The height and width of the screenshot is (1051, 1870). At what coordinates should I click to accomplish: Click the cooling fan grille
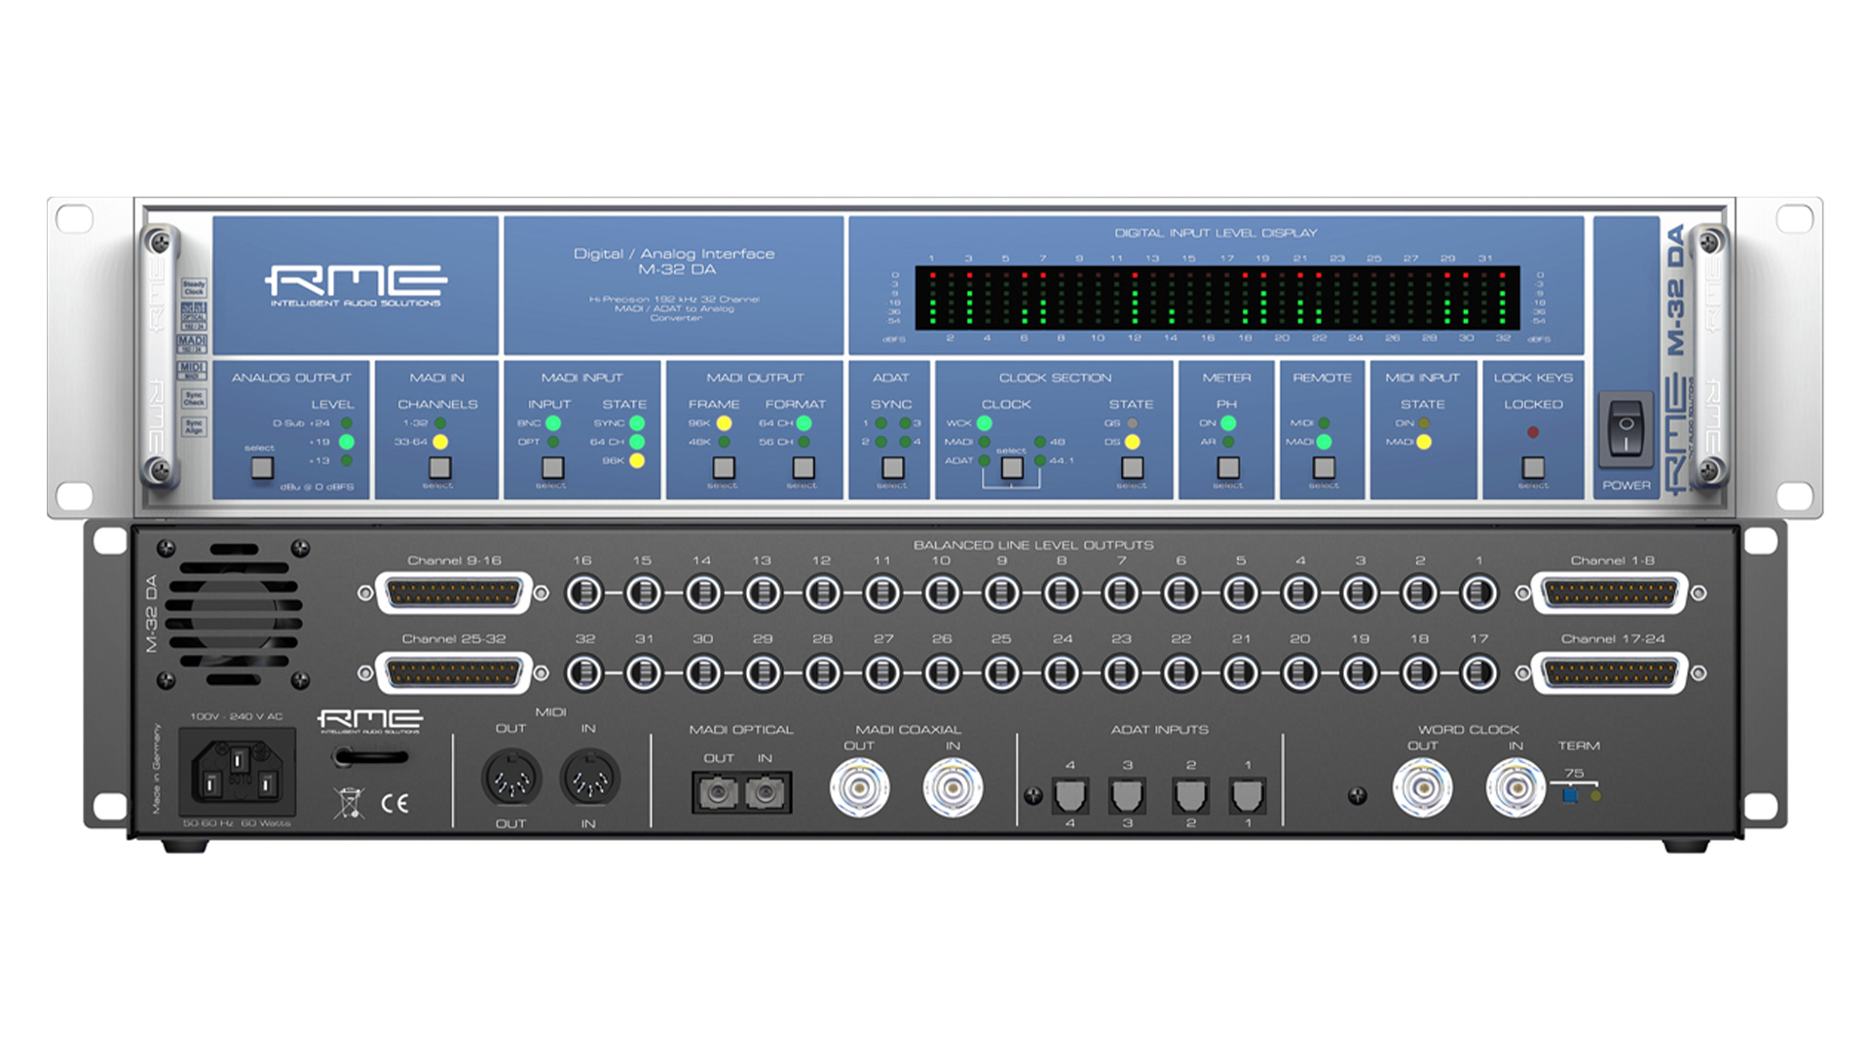click(x=234, y=613)
